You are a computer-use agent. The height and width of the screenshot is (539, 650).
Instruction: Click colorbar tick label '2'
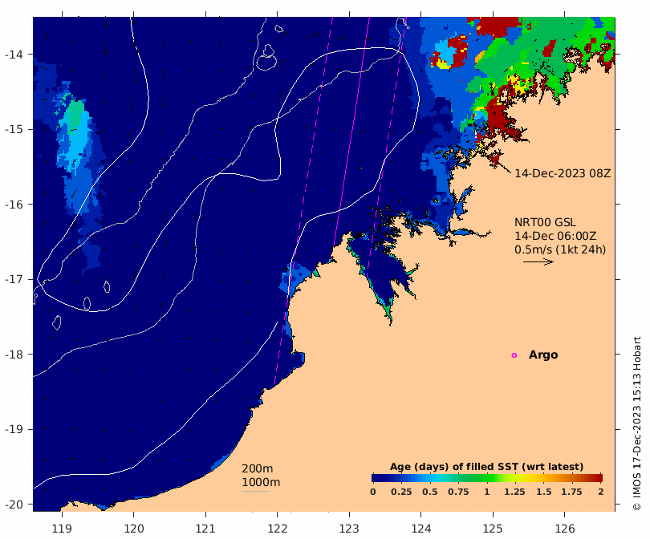(x=601, y=492)
